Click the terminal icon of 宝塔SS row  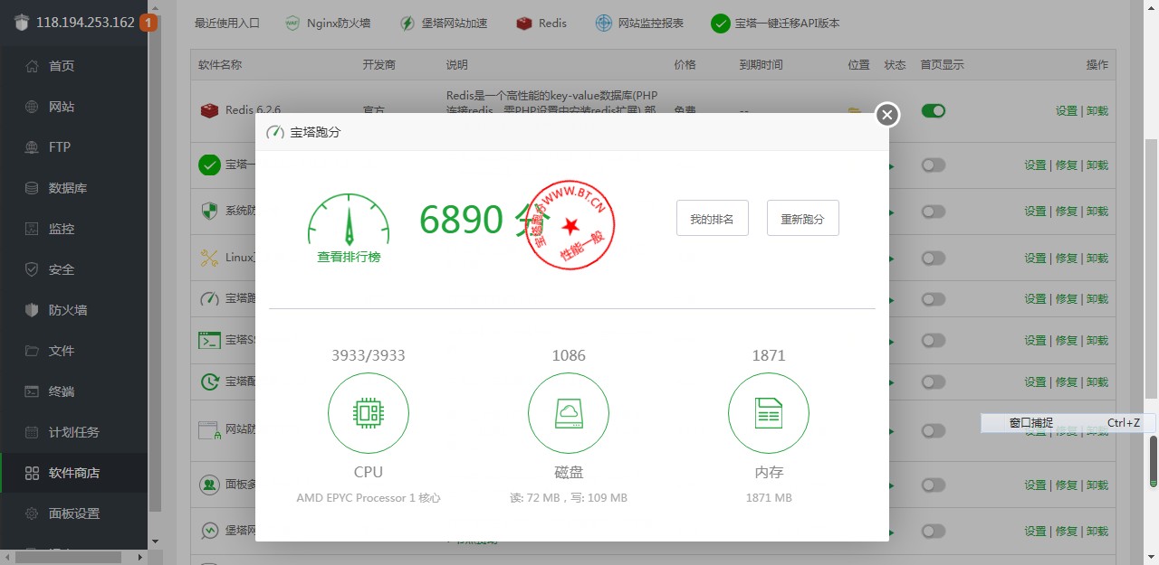pos(209,340)
